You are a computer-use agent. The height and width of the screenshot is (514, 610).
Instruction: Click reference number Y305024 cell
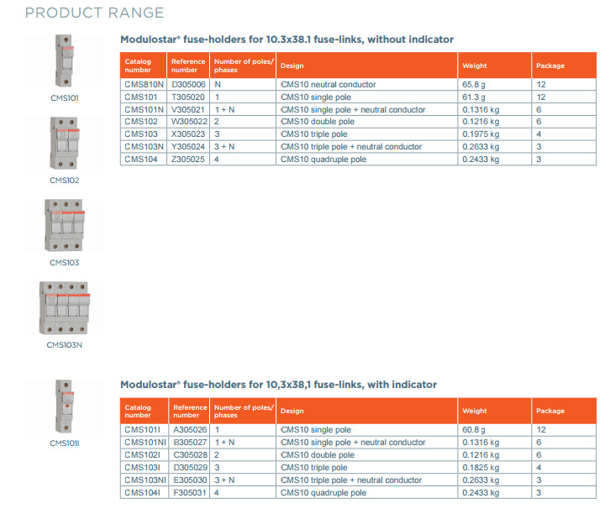pos(188,147)
